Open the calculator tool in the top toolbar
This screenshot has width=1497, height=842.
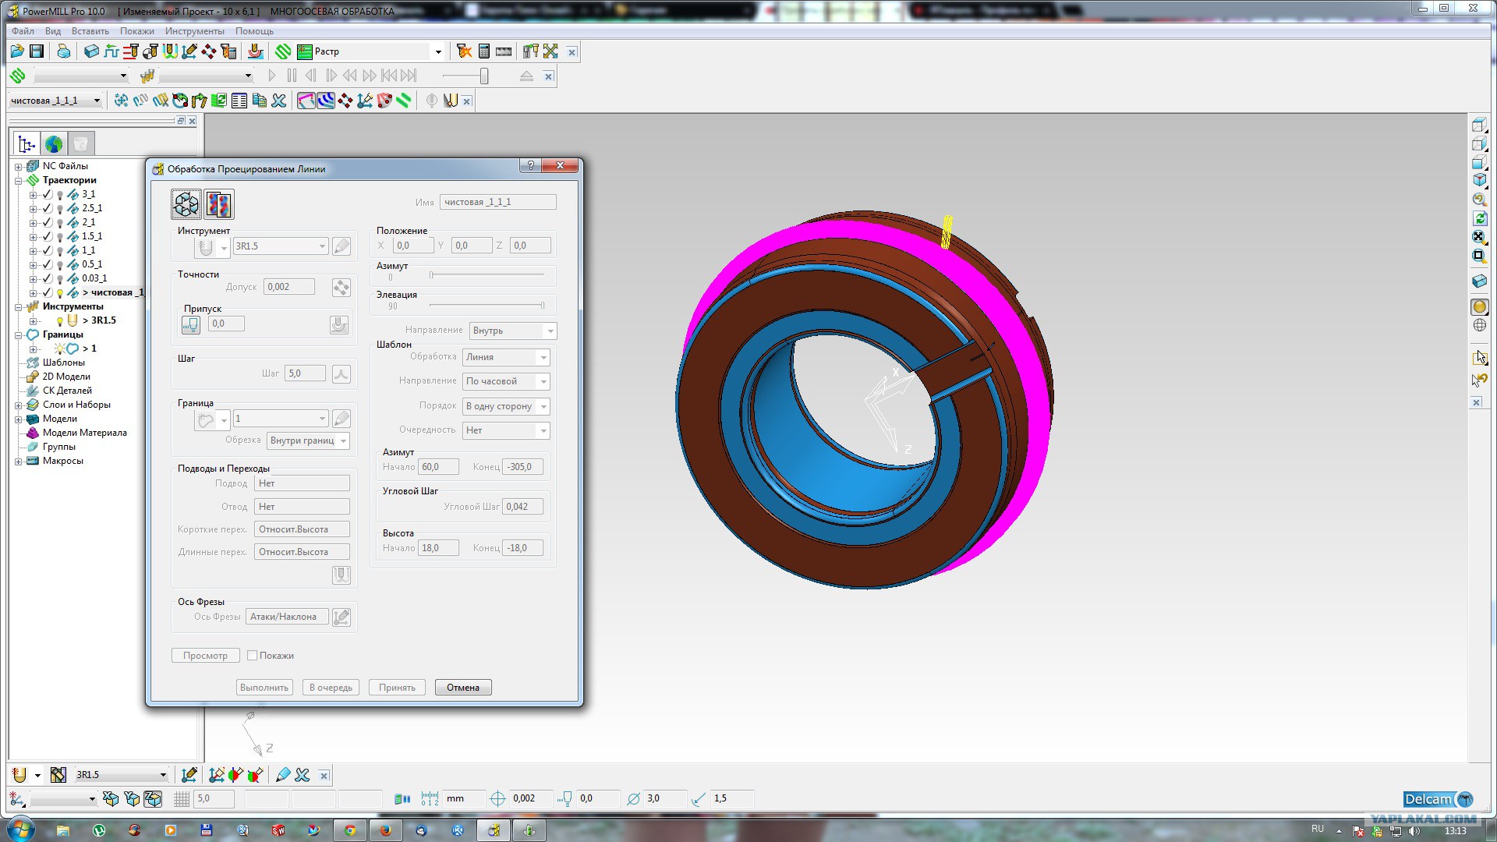pos(484,51)
